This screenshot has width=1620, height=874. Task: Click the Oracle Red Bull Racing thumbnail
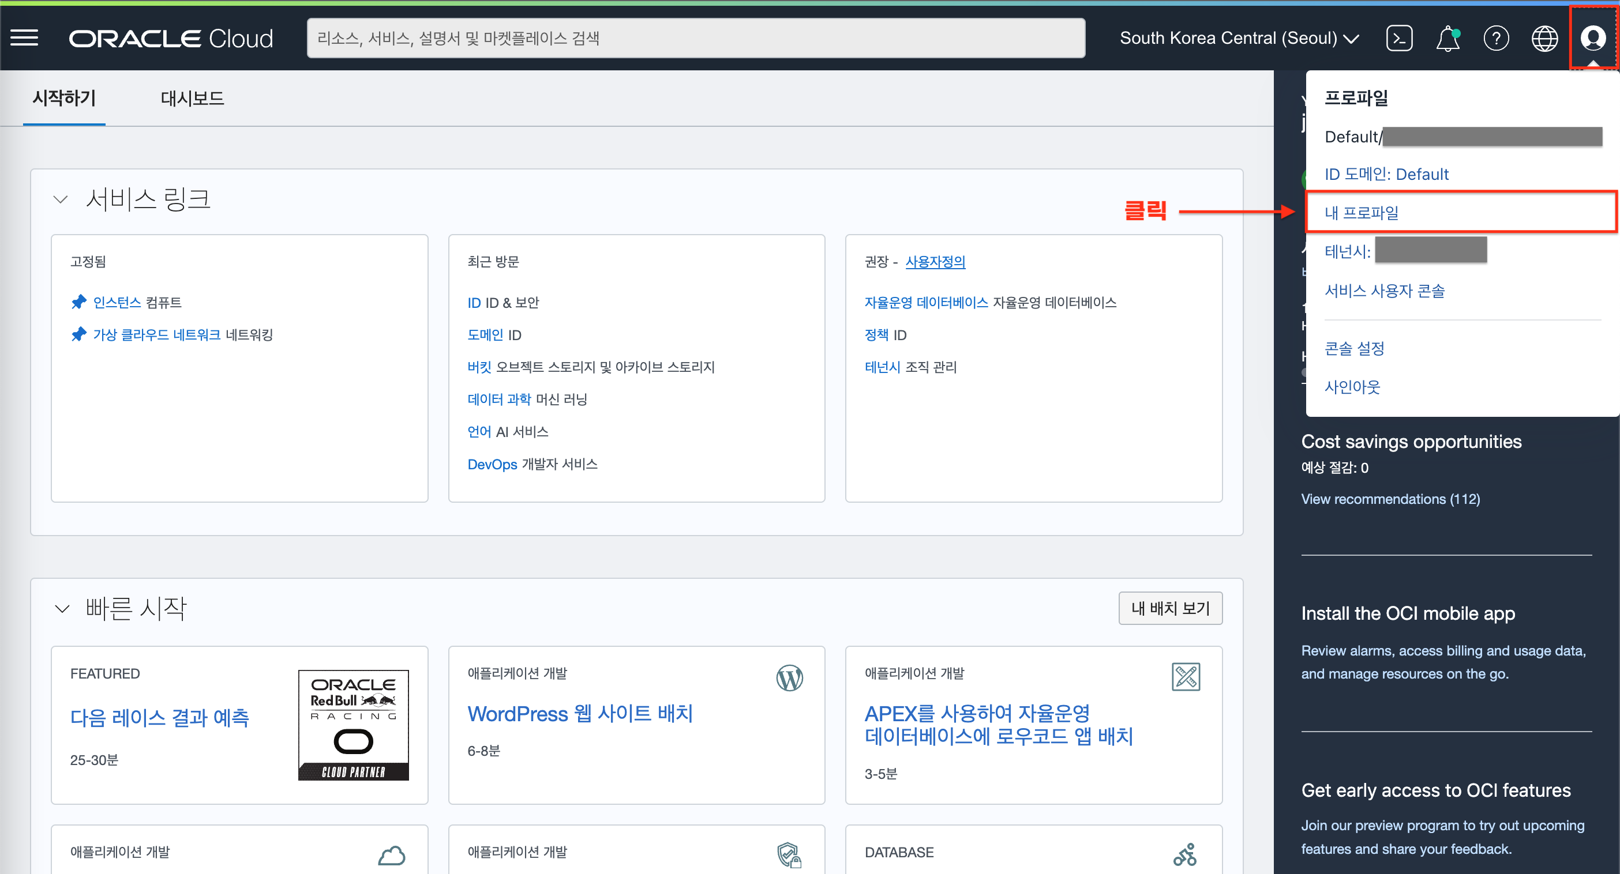click(354, 725)
